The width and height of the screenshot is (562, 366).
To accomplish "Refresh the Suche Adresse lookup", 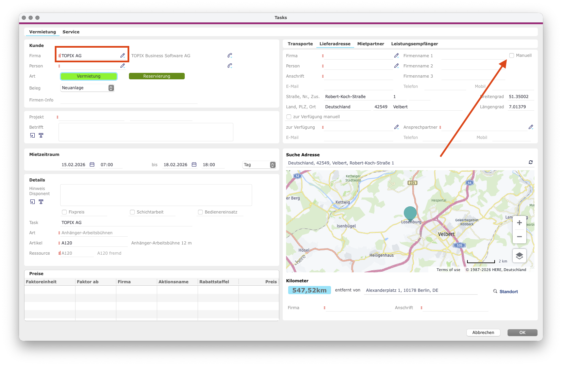I will [531, 162].
